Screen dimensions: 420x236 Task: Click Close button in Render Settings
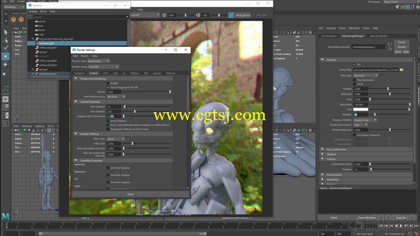pyautogui.click(x=130, y=194)
